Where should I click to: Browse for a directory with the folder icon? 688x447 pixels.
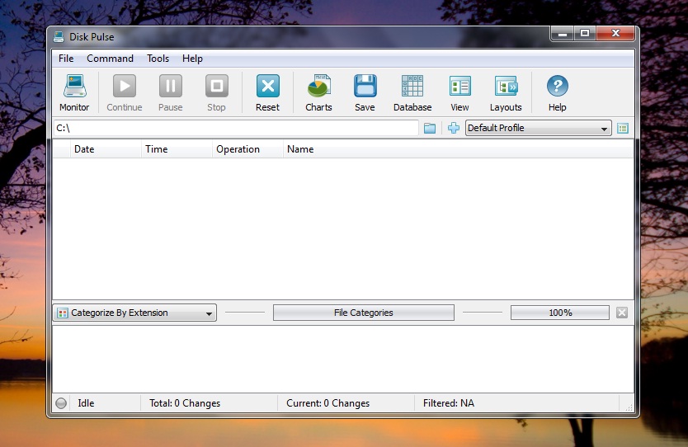pos(430,128)
